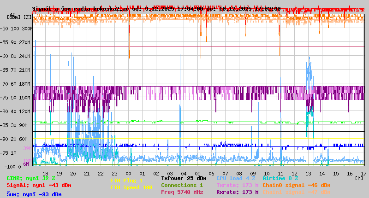Click the "CINR: nyní 32 %" legend entry
369x198 pixels.
[31, 179]
